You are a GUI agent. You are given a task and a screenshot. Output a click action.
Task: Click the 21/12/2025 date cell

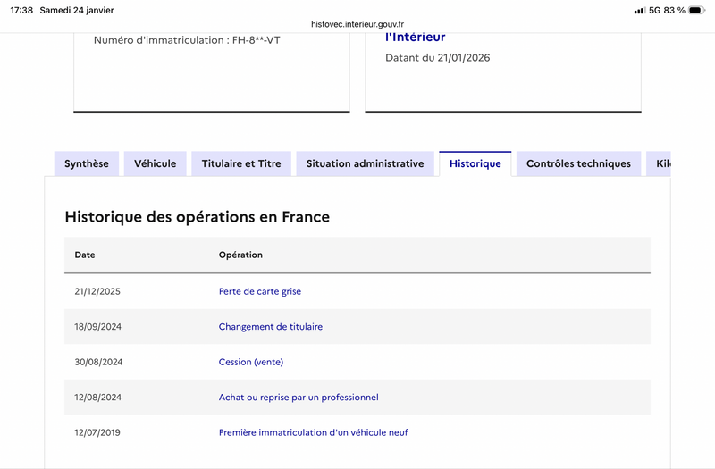click(x=97, y=291)
